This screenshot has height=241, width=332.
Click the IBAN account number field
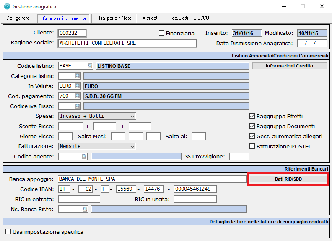coord(195,189)
